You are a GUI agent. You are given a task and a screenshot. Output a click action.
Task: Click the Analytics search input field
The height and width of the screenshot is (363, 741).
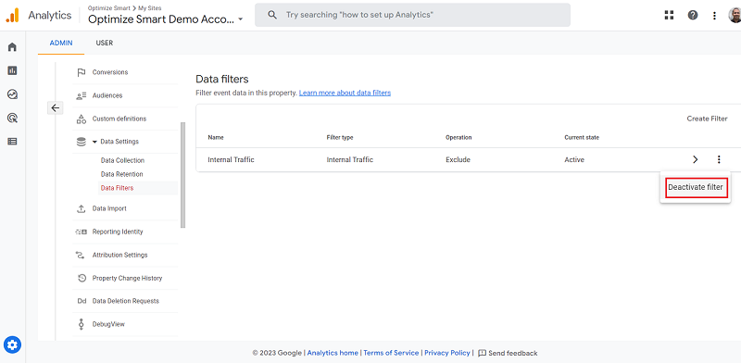(x=412, y=15)
